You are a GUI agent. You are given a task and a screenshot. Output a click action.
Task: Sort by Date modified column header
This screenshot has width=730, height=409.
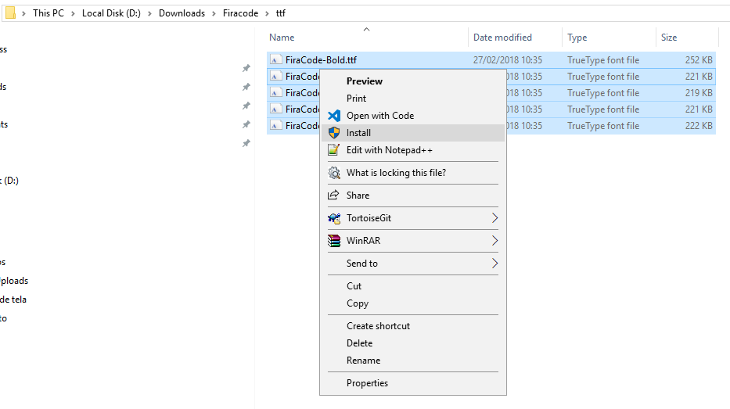coord(502,38)
